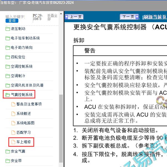Expand the 安全带 folder
Viewport: 167px width, 167px height.
16,161
